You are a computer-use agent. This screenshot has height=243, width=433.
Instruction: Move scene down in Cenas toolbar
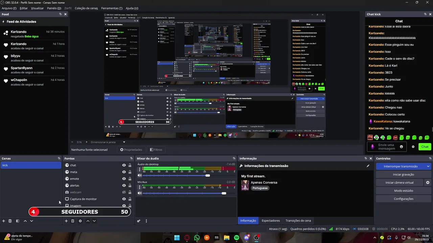pos(31,221)
